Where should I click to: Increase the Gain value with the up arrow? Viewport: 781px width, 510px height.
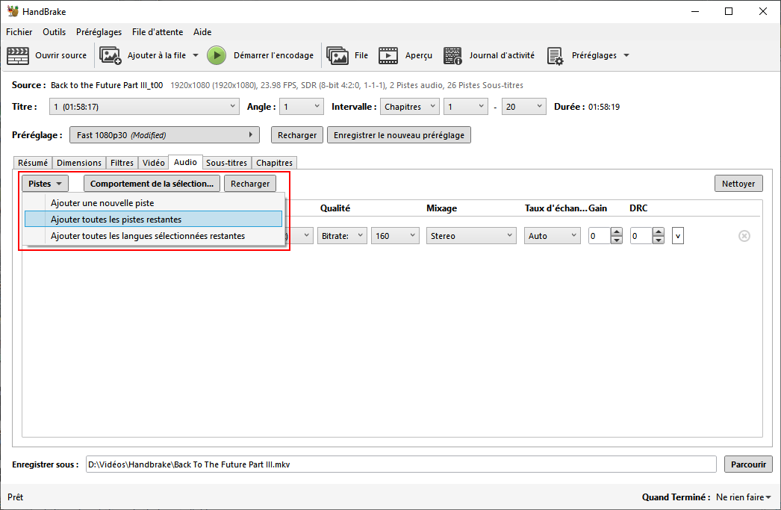pos(617,231)
